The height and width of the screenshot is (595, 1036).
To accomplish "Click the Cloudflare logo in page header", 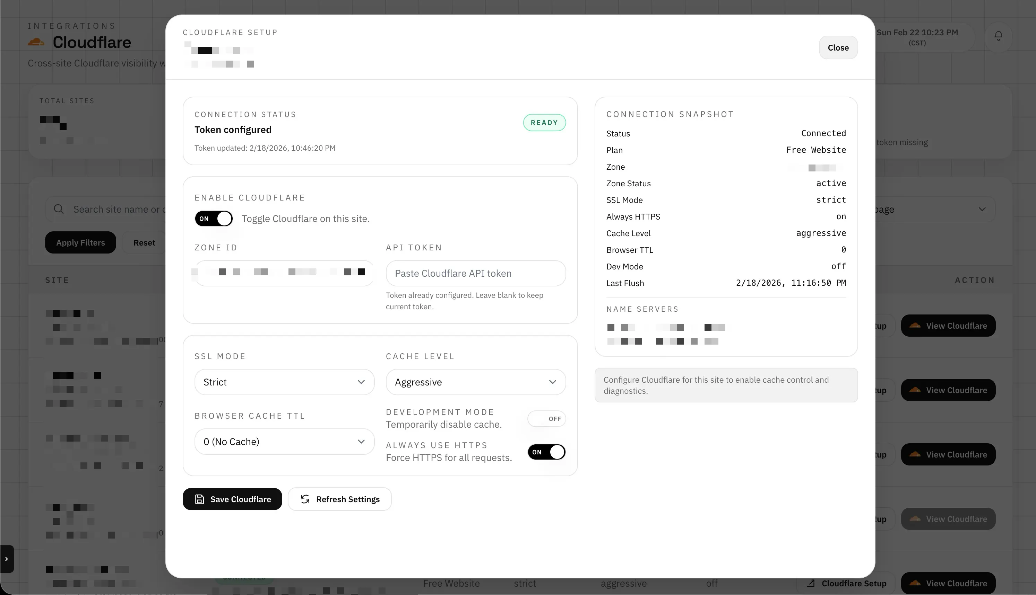I will (36, 42).
